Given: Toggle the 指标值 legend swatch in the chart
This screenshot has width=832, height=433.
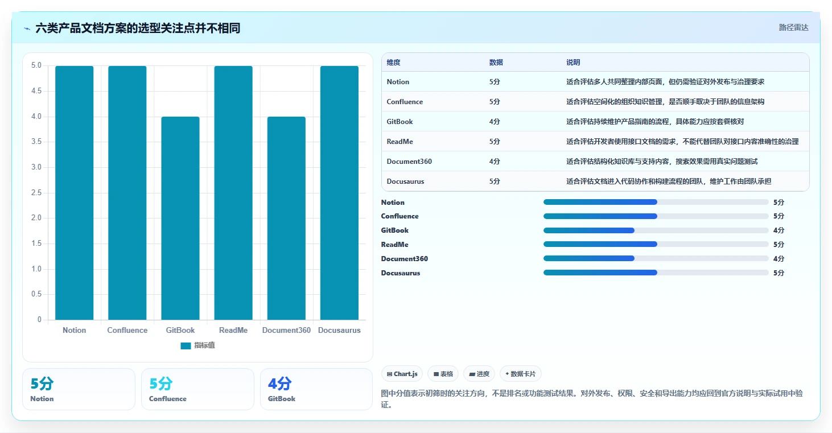Looking at the screenshot, I should pos(186,345).
